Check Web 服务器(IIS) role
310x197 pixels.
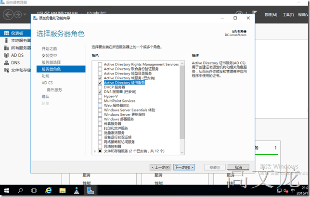click(100, 105)
